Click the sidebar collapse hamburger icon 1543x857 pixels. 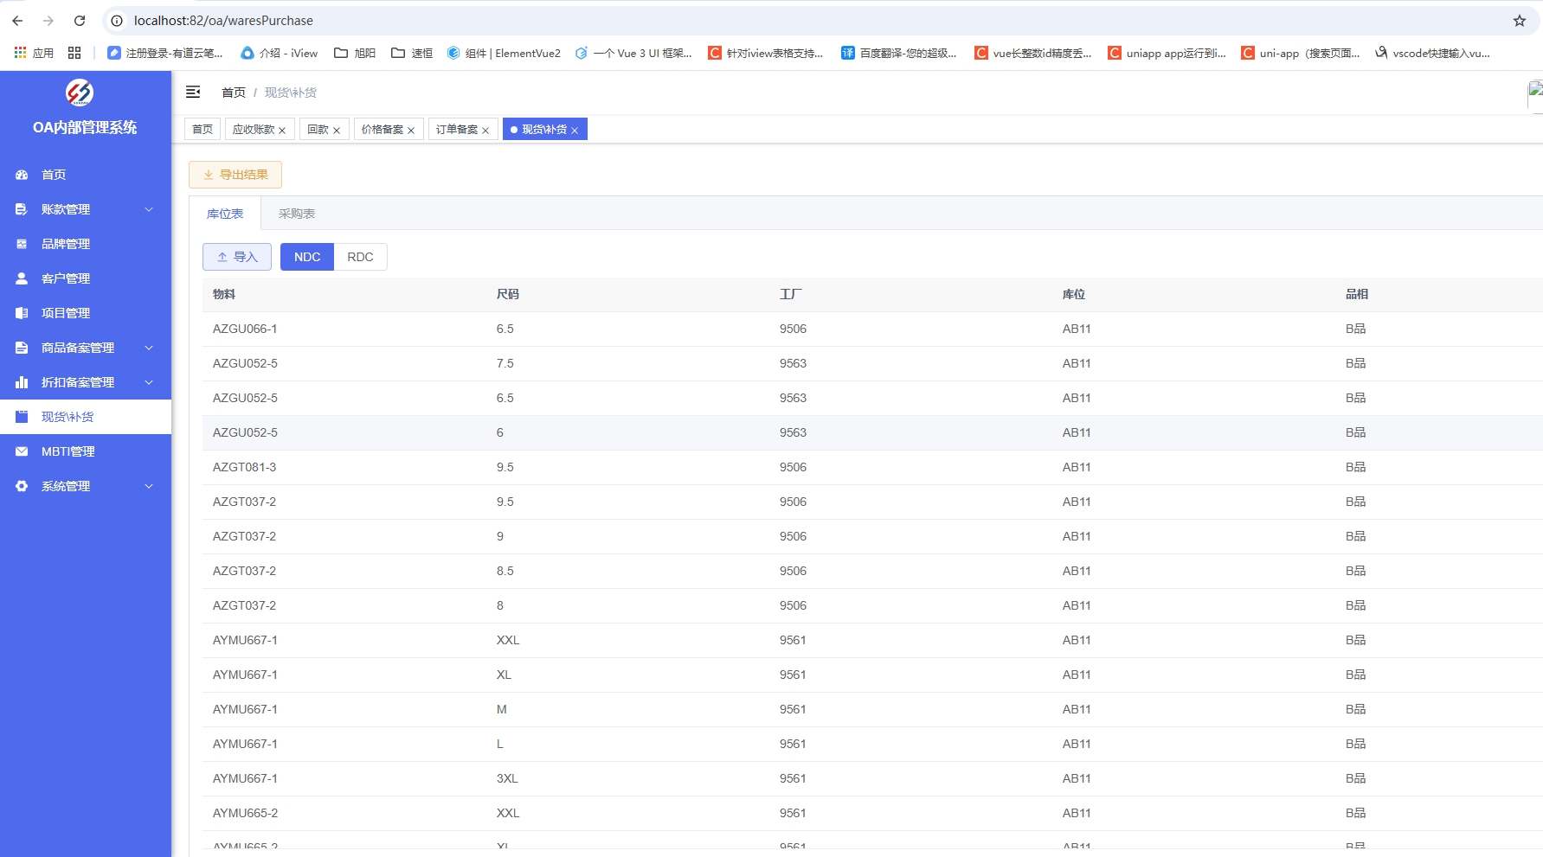[x=193, y=92]
